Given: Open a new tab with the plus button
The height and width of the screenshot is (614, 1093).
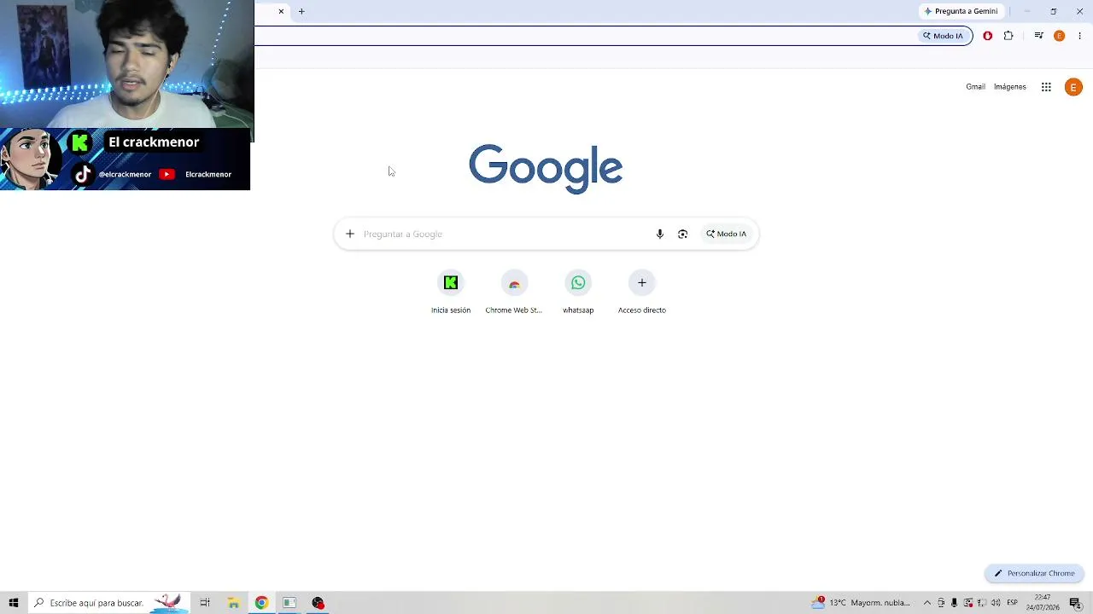Looking at the screenshot, I should (x=301, y=11).
